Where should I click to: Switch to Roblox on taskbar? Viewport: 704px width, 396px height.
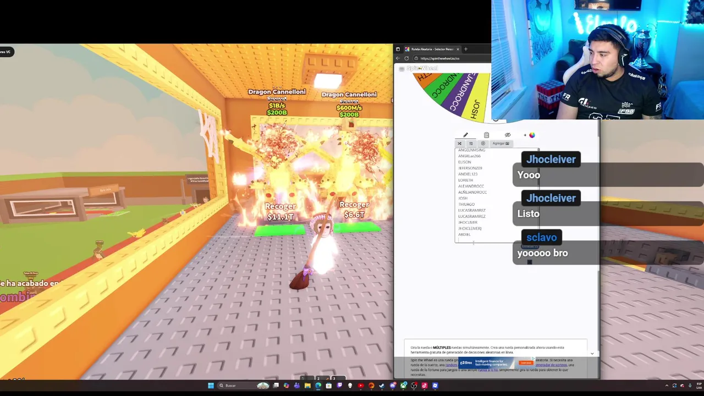click(435, 386)
